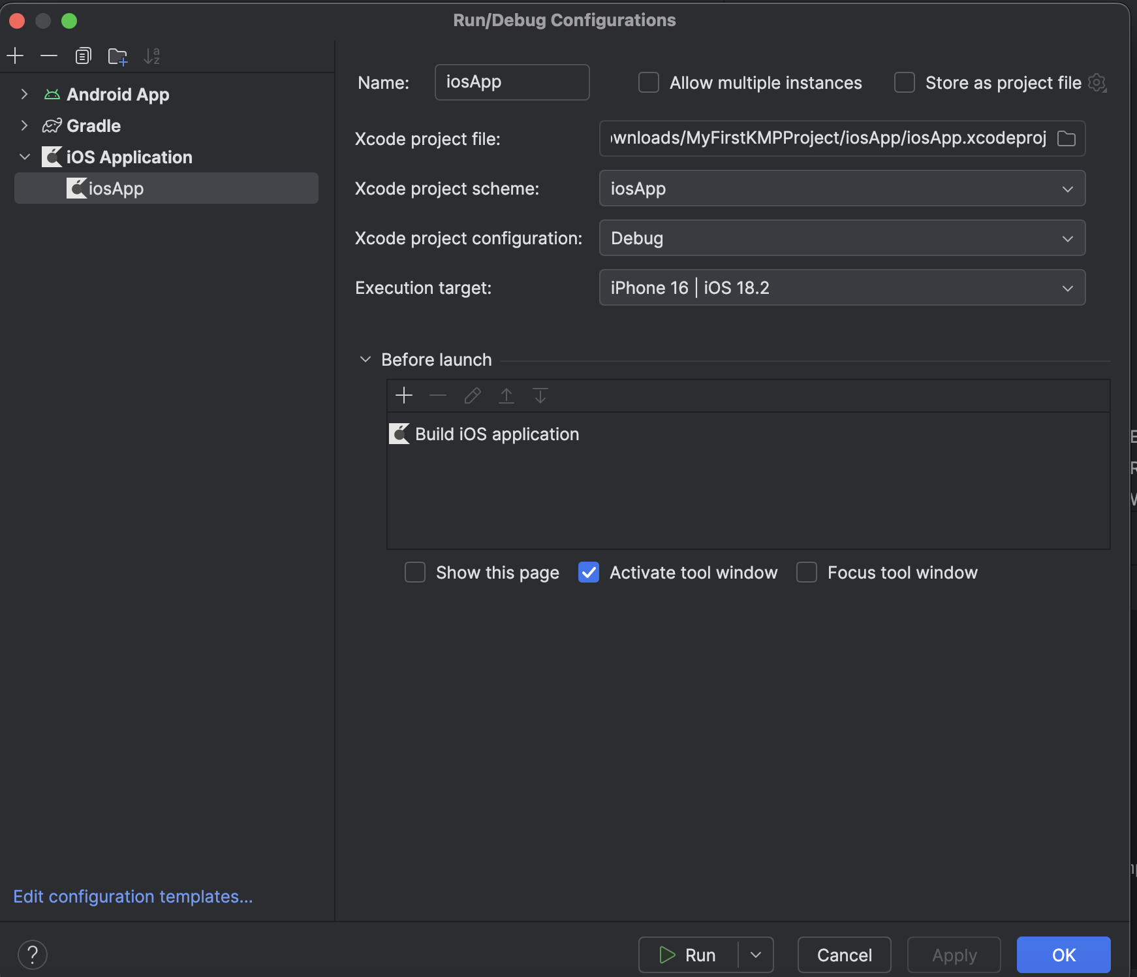Check Show this page option
Screen dimensions: 1137x977
pos(415,573)
